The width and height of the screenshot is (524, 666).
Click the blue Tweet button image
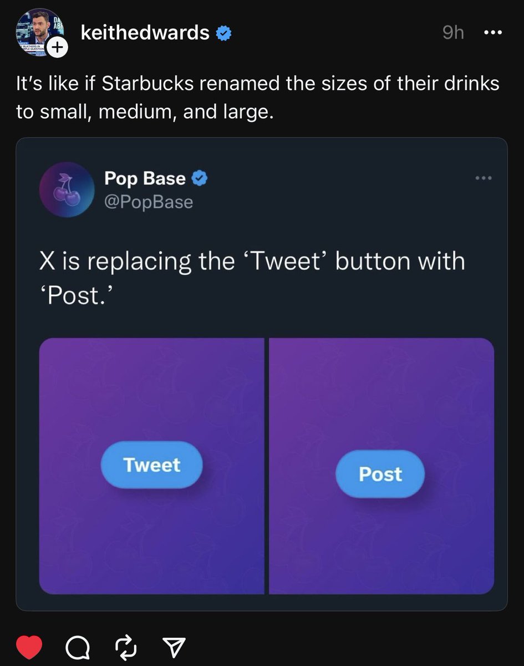[151, 465]
